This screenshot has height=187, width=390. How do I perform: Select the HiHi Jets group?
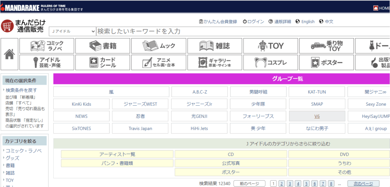coord(200,128)
